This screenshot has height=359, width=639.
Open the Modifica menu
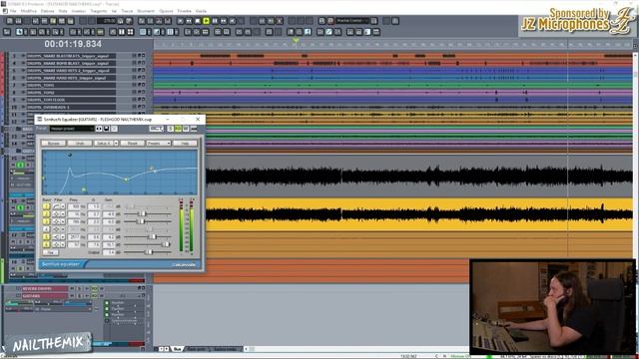[x=29, y=11]
